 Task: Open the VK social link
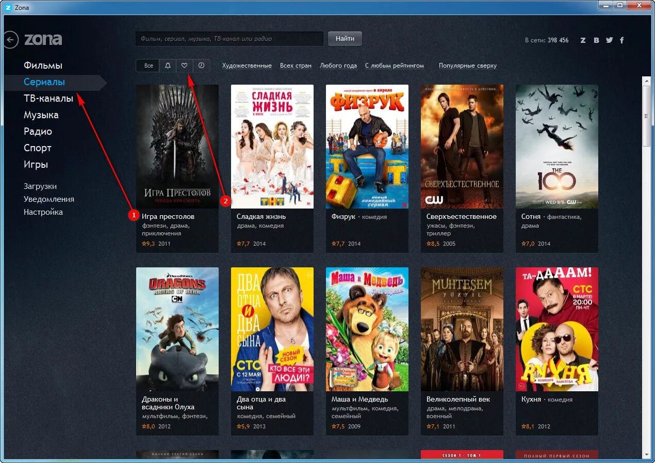click(596, 40)
